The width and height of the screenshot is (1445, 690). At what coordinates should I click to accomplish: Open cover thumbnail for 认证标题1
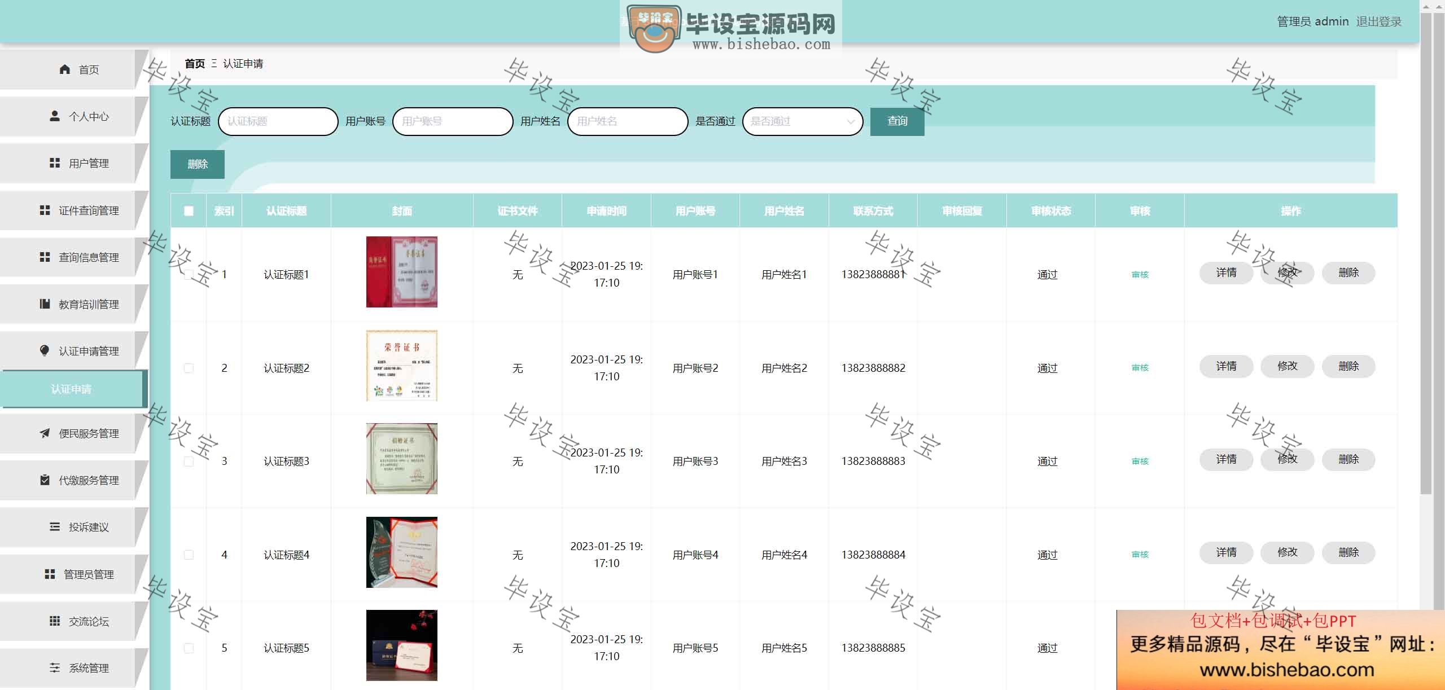[x=401, y=272]
